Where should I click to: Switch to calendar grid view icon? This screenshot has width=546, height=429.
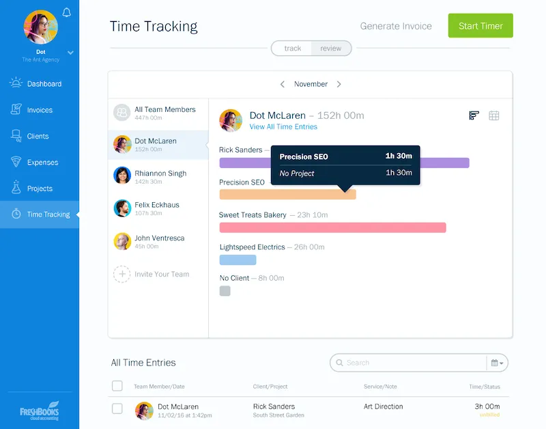click(x=494, y=115)
